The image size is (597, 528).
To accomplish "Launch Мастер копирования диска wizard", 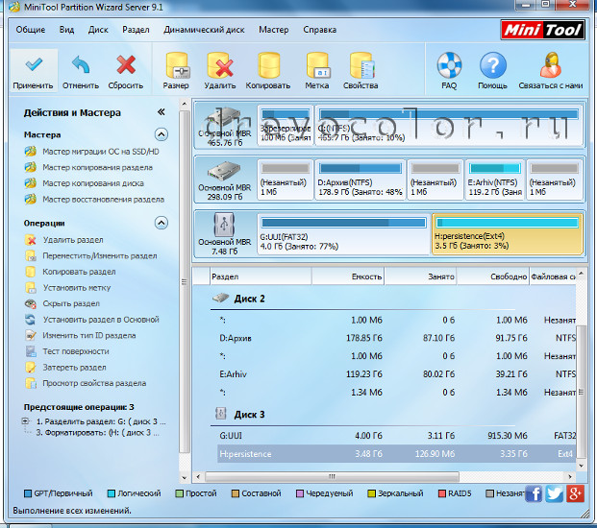I will 84,183.
